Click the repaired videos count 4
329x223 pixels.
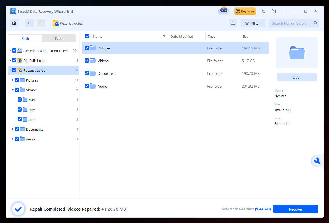point(103,209)
